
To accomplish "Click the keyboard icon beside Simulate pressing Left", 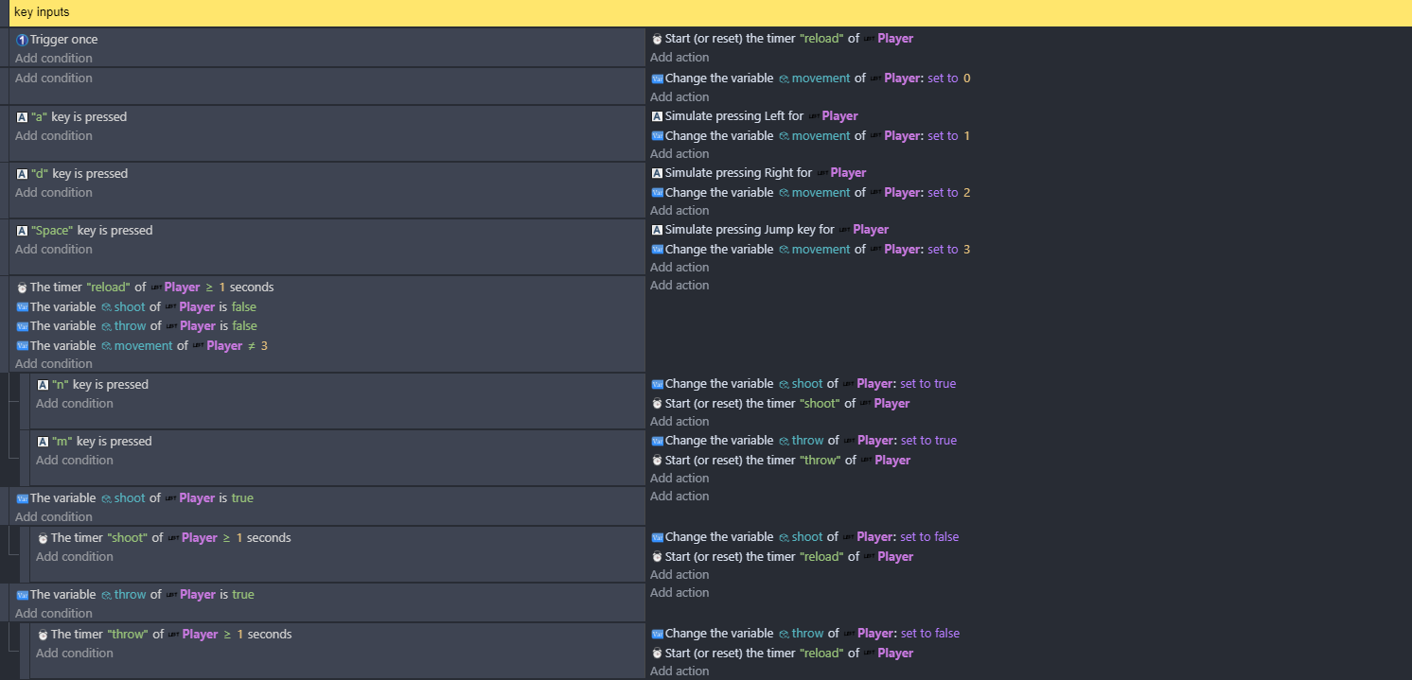I will [x=657, y=116].
